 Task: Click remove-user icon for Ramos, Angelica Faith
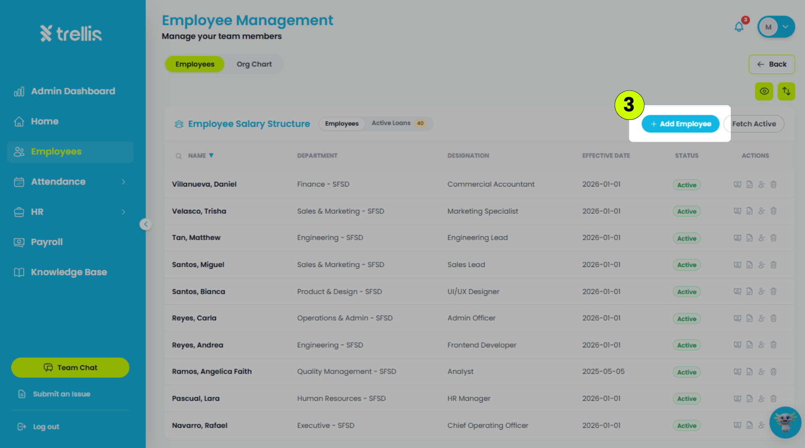click(x=761, y=371)
